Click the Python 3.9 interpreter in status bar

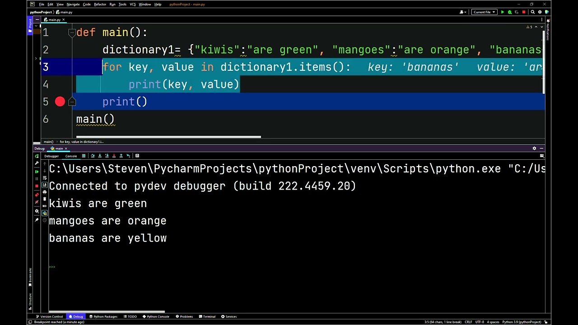pos(522,322)
